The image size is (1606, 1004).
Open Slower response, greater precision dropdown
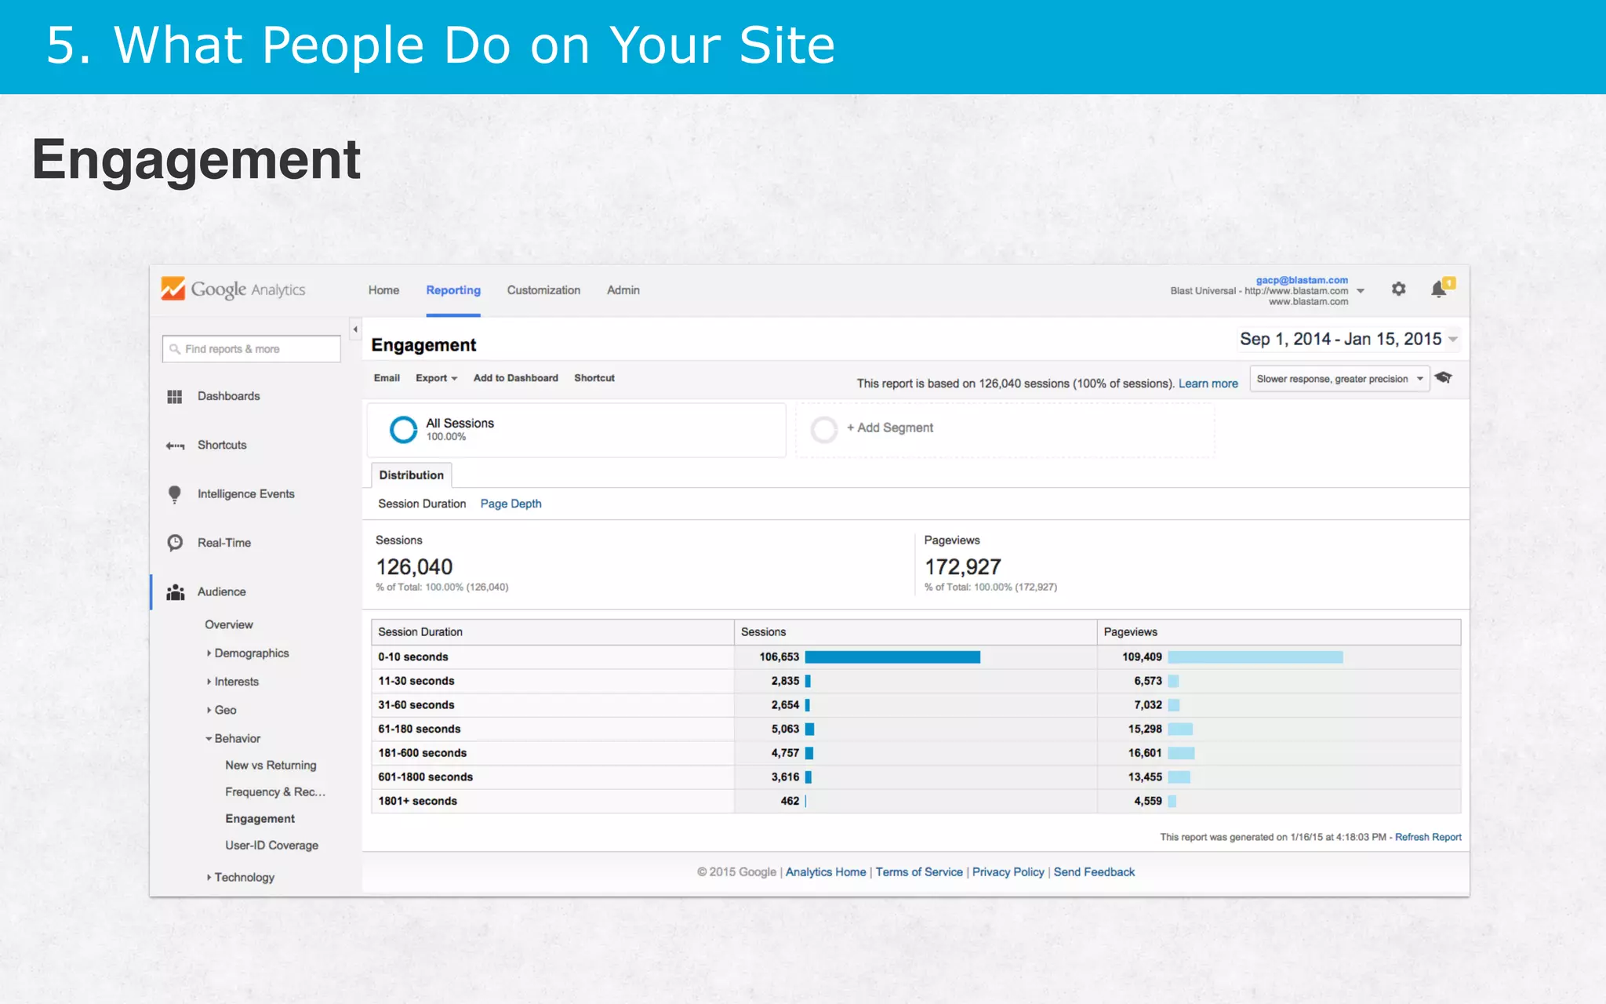click(x=1339, y=379)
